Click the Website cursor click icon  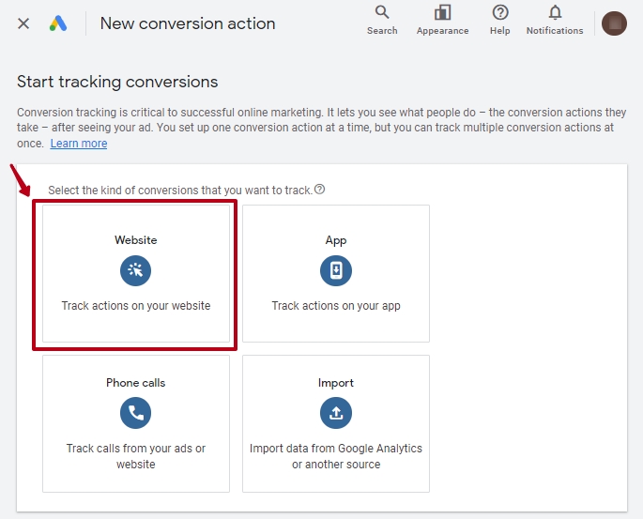tap(136, 270)
